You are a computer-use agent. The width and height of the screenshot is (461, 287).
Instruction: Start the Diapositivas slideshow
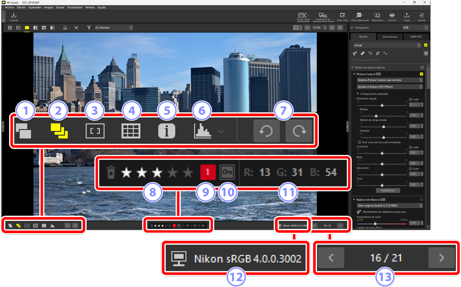(377, 16)
